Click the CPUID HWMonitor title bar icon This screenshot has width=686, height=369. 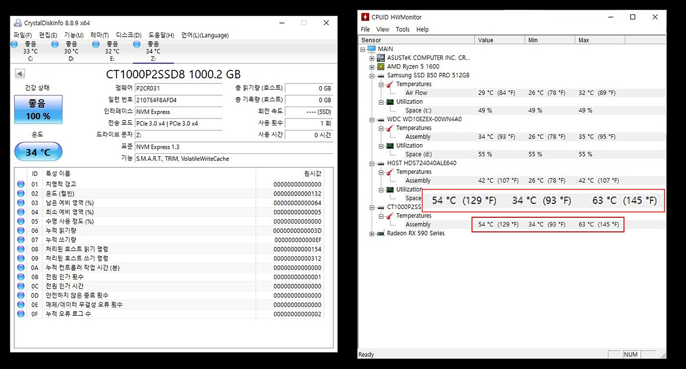coord(365,17)
